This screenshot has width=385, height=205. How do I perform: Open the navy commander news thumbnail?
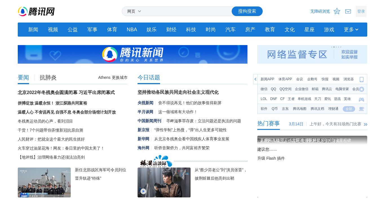click(44, 182)
